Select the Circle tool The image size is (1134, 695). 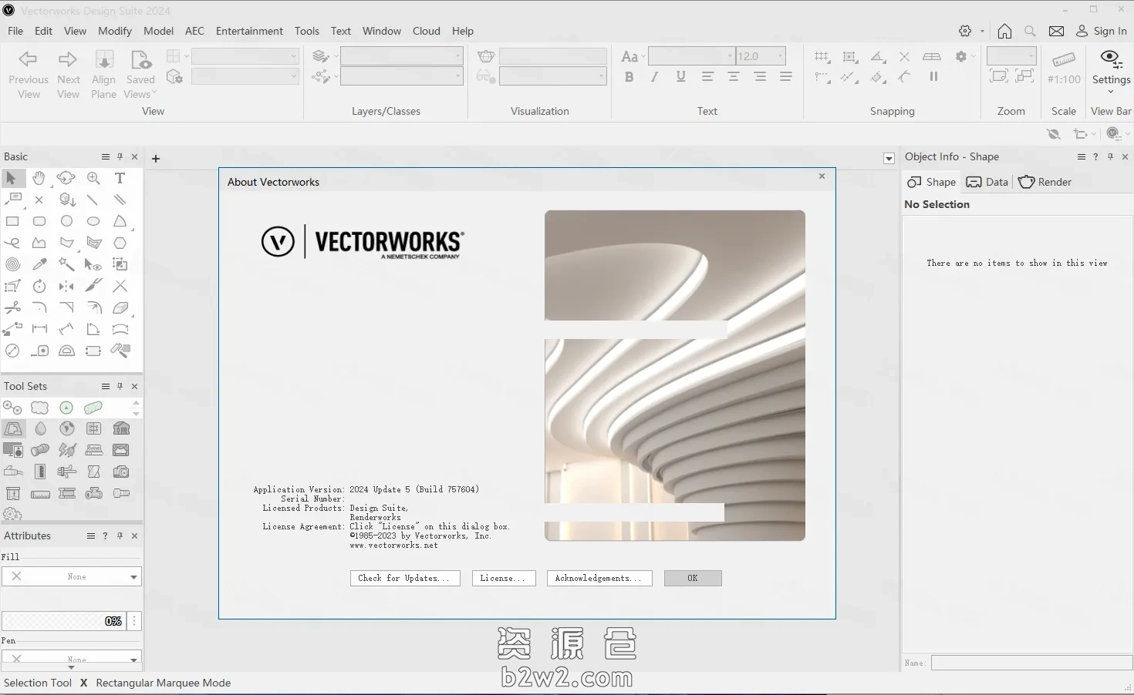66,221
